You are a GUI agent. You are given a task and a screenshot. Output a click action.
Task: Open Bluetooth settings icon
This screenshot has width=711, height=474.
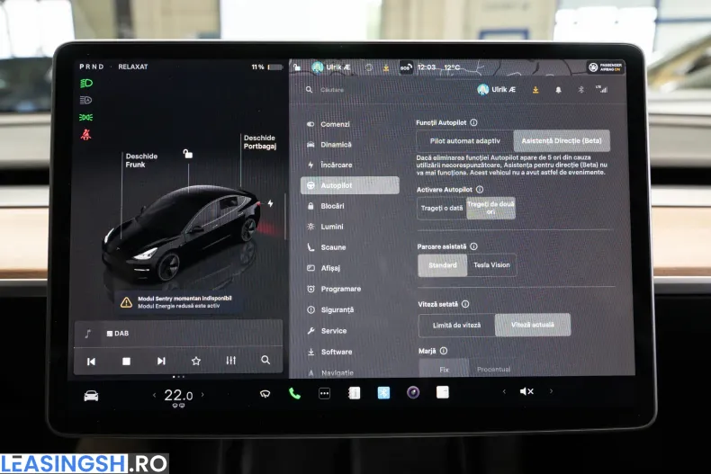(580, 90)
